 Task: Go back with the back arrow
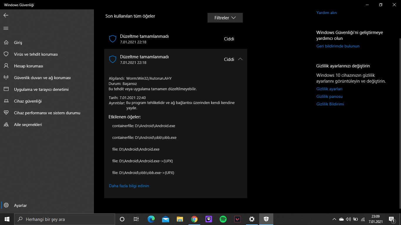pyautogui.click(x=6, y=15)
